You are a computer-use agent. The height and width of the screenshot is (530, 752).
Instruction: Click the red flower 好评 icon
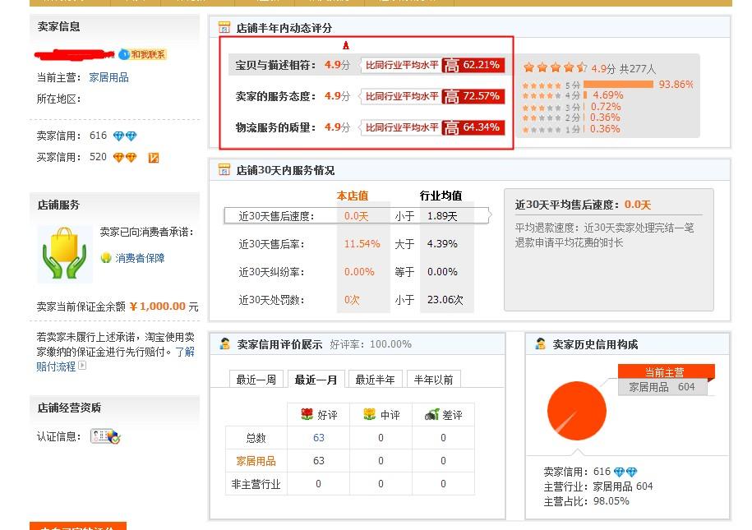(x=307, y=414)
